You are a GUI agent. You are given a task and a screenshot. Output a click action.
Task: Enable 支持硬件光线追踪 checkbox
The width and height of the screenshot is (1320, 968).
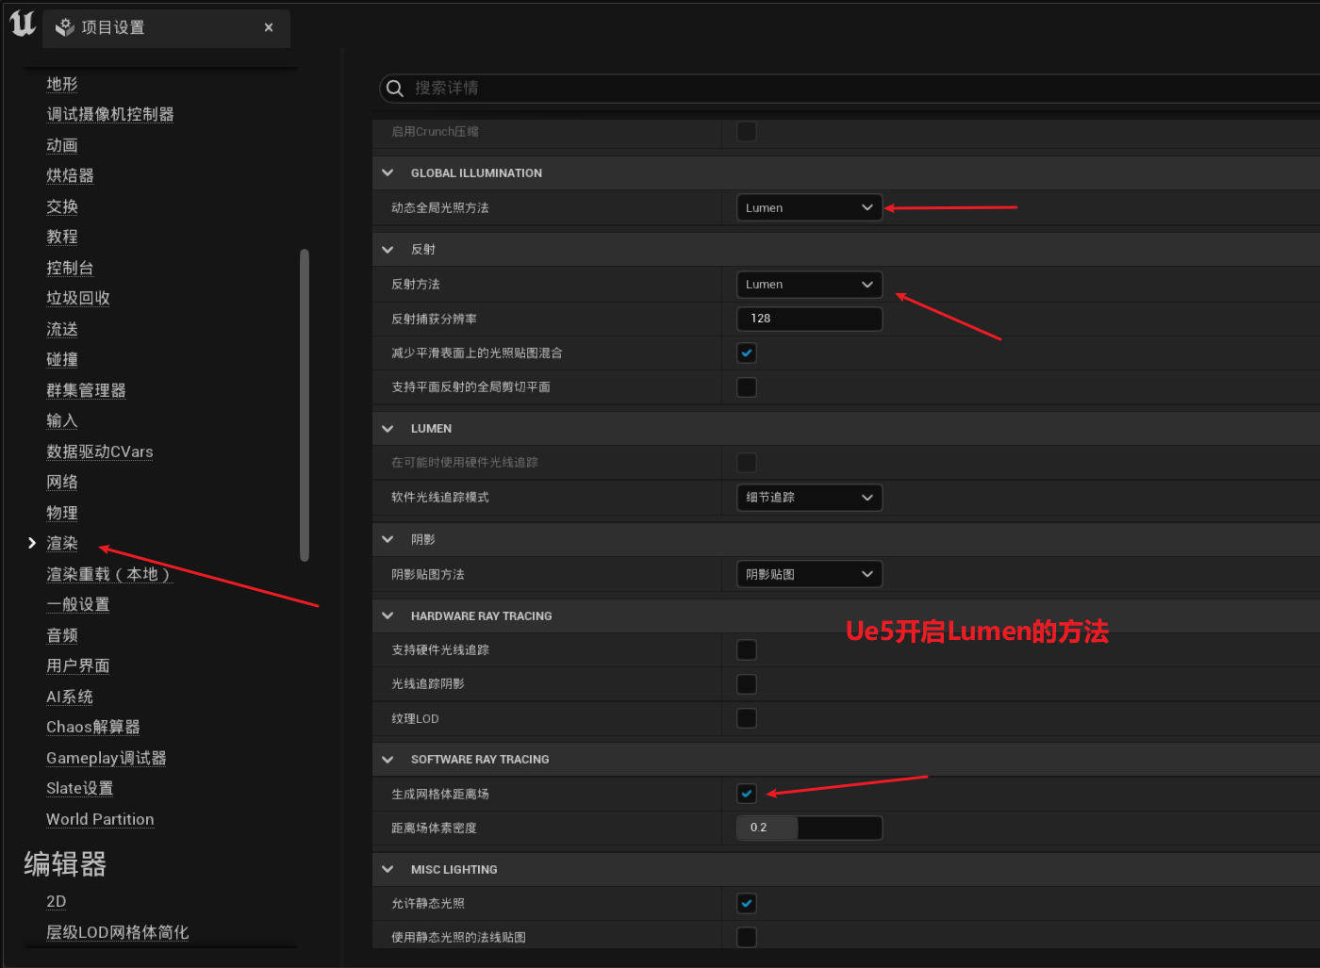(x=746, y=649)
